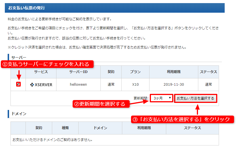
Task: Click the red arrow pointing at the checkbox
Action: pos(18,75)
